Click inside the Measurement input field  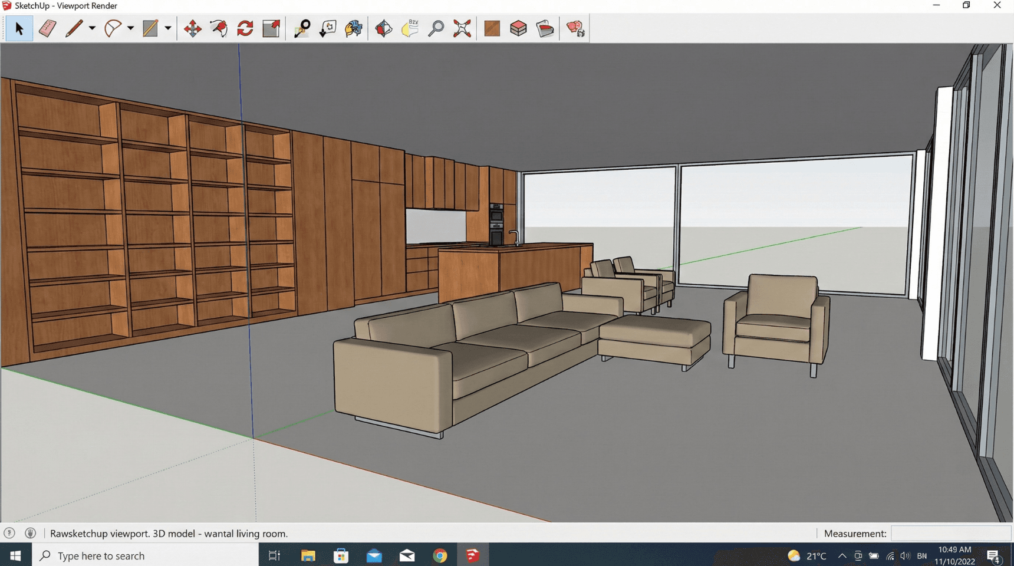pyautogui.click(x=950, y=534)
